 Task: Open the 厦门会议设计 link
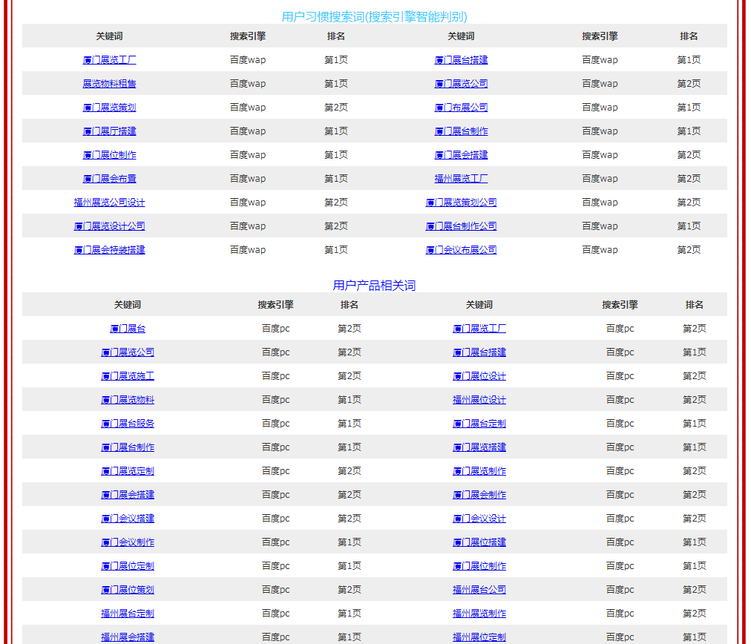click(x=479, y=519)
